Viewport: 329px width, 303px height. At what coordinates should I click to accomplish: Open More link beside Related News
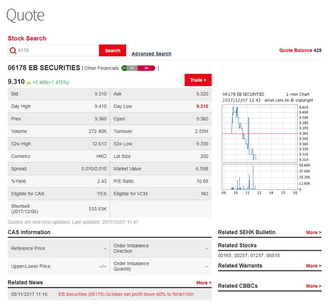point(204,283)
